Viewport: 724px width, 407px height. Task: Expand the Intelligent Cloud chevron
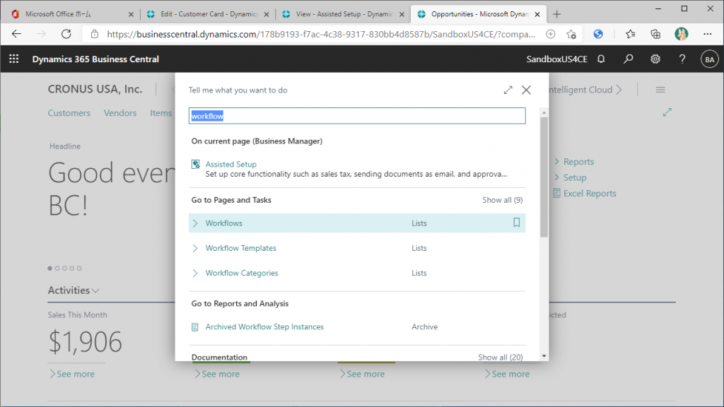click(x=619, y=90)
